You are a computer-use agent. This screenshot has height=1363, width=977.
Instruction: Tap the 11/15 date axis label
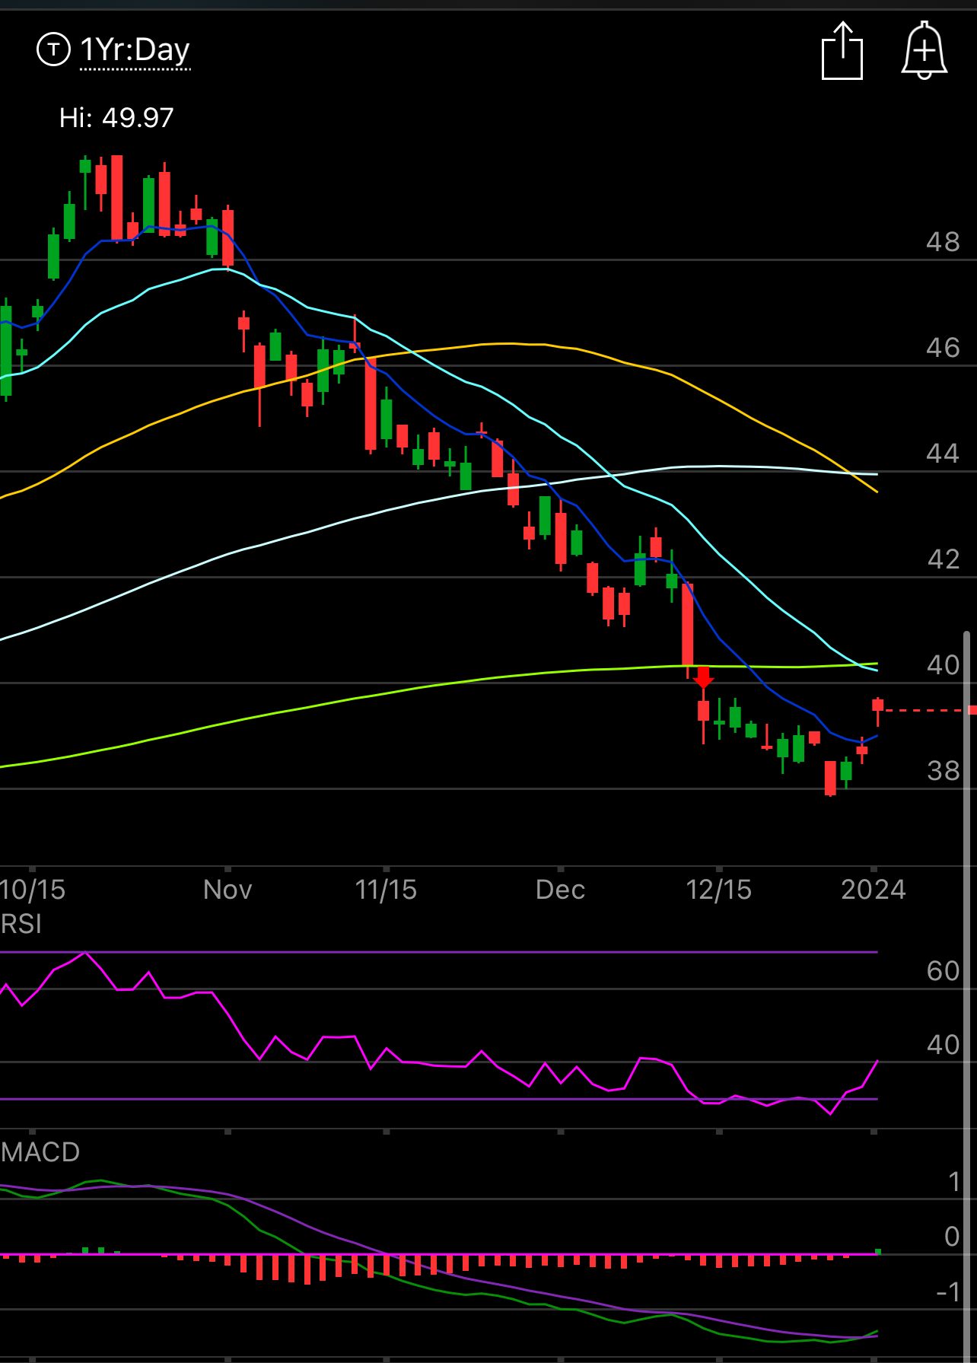click(x=386, y=890)
